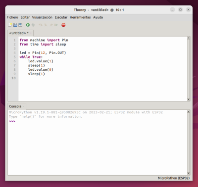Close the Consola panel tab

click(23, 106)
